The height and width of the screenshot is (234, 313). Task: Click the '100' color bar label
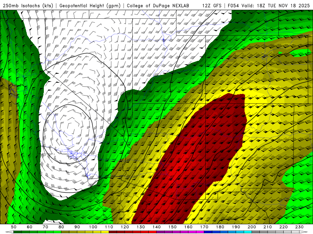[x=93, y=227]
